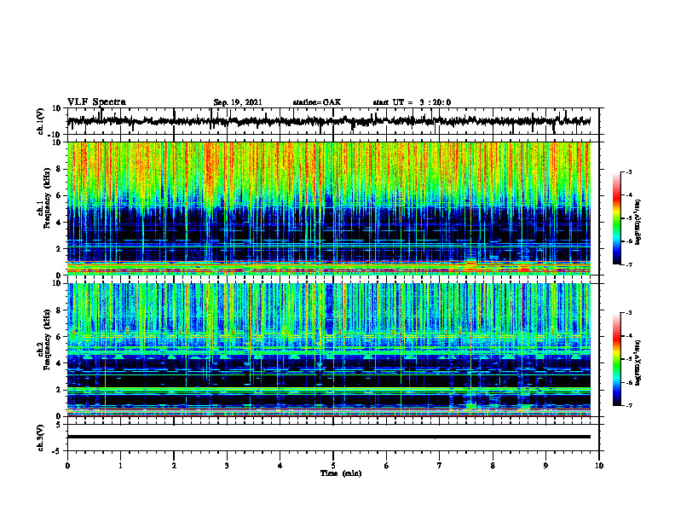Click the "ch.3(V)" axis label
The height and width of the screenshot is (522, 675).
[41, 438]
